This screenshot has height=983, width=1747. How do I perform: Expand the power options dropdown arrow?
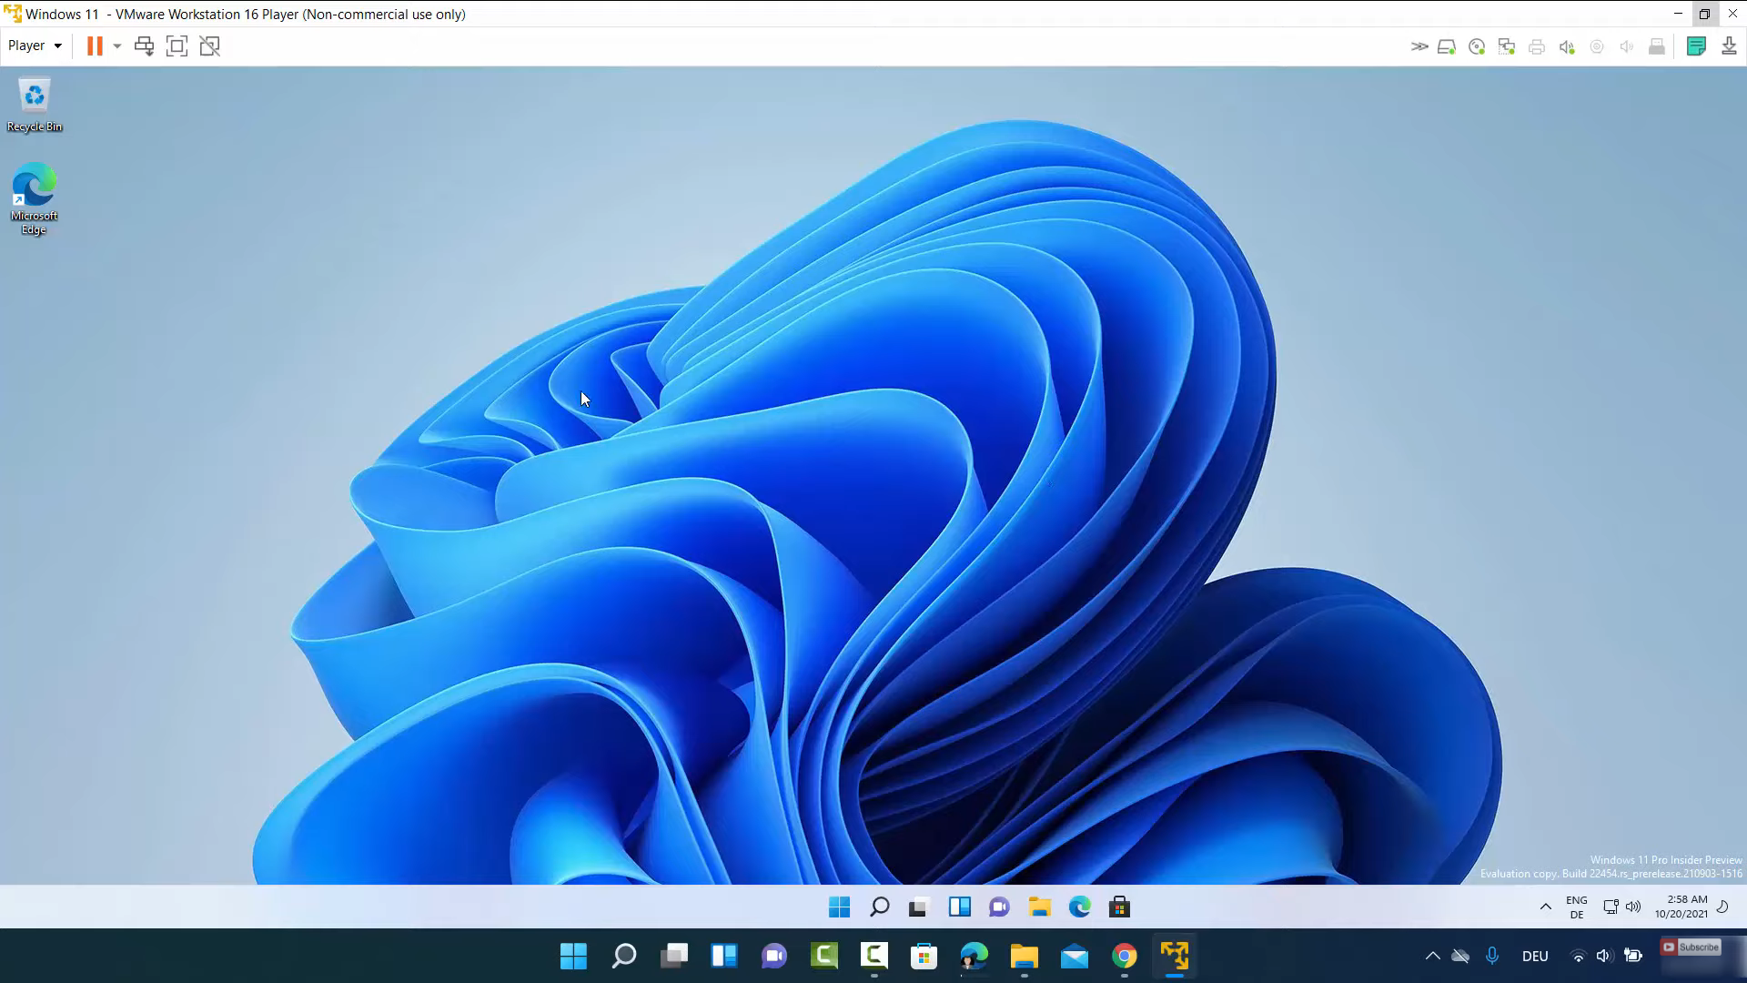[117, 46]
